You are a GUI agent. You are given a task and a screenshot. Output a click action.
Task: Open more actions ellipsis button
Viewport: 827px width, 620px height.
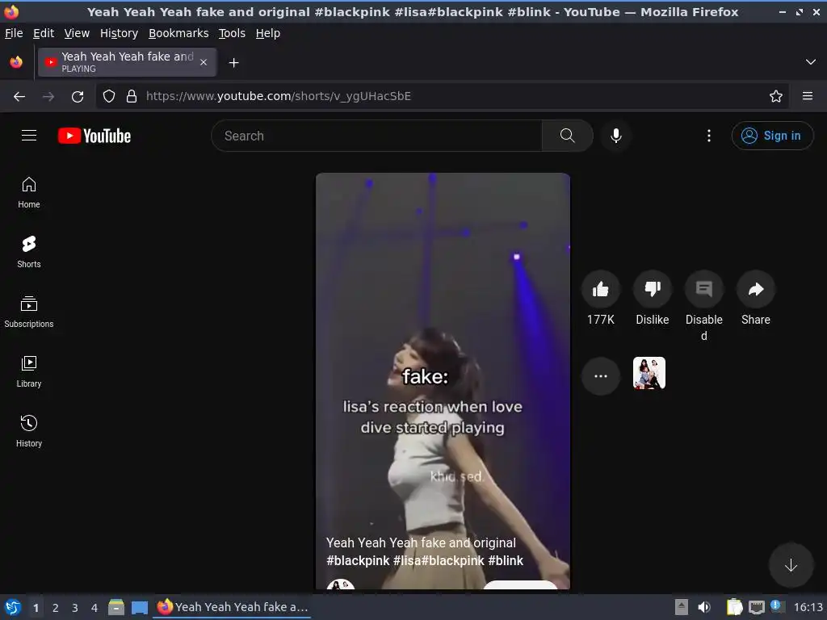coord(600,376)
